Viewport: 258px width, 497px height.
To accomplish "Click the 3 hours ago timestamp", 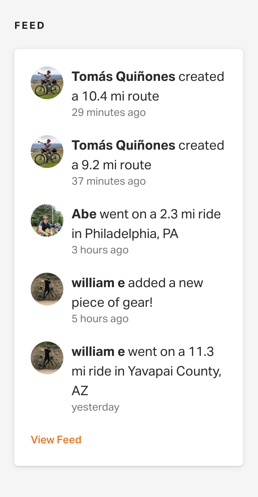I will (x=100, y=250).
